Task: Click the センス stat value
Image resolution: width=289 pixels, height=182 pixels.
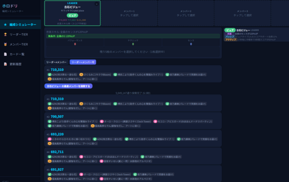Action: [x=191, y=44]
